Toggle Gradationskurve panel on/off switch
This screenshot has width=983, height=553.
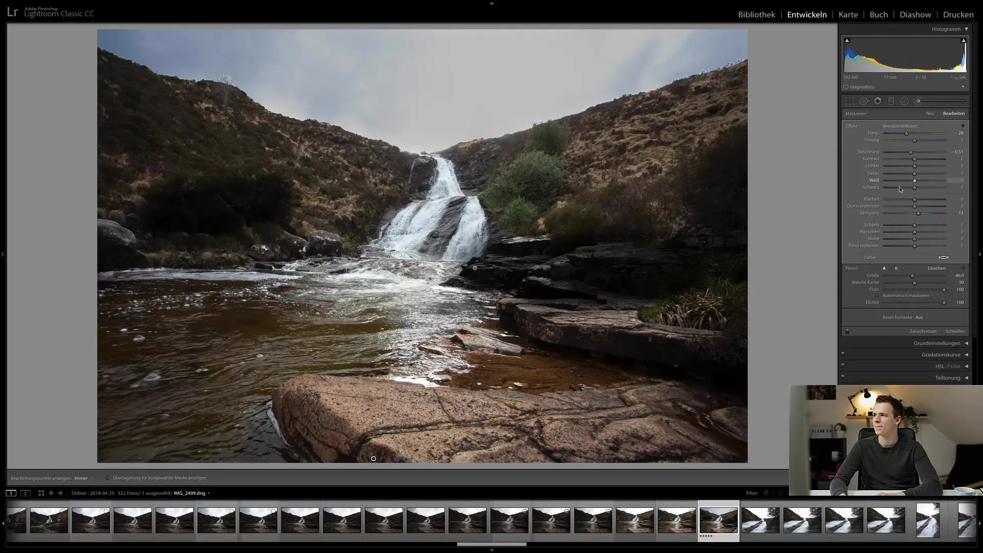coord(843,353)
